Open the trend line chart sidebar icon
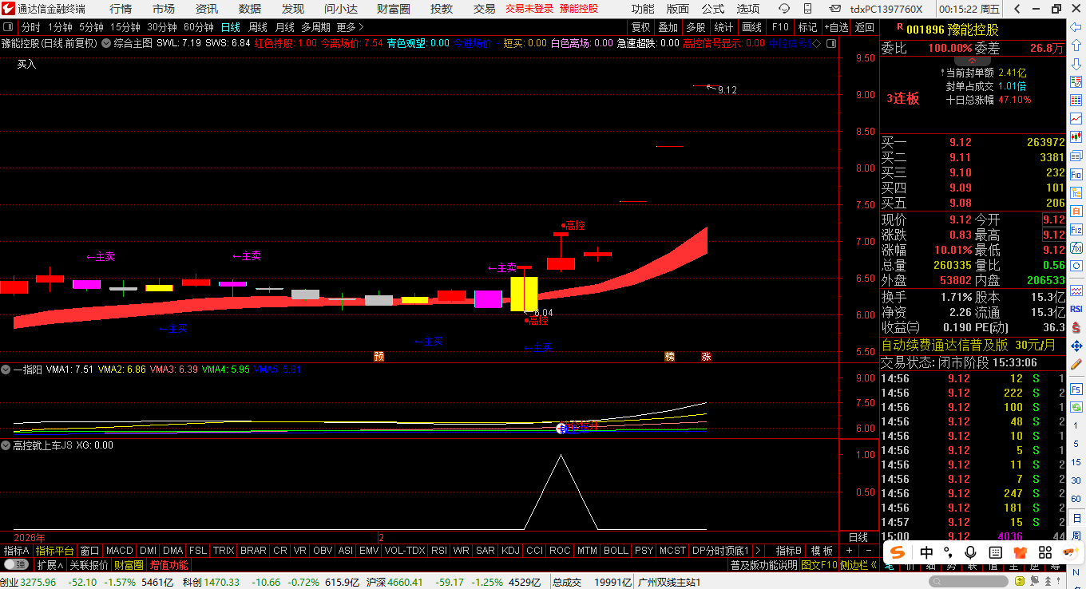1086x589 pixels. (x=1076, y=118)
